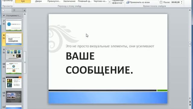Close the slides thumbnail pane
193x109 pixels.
(24, 11)
